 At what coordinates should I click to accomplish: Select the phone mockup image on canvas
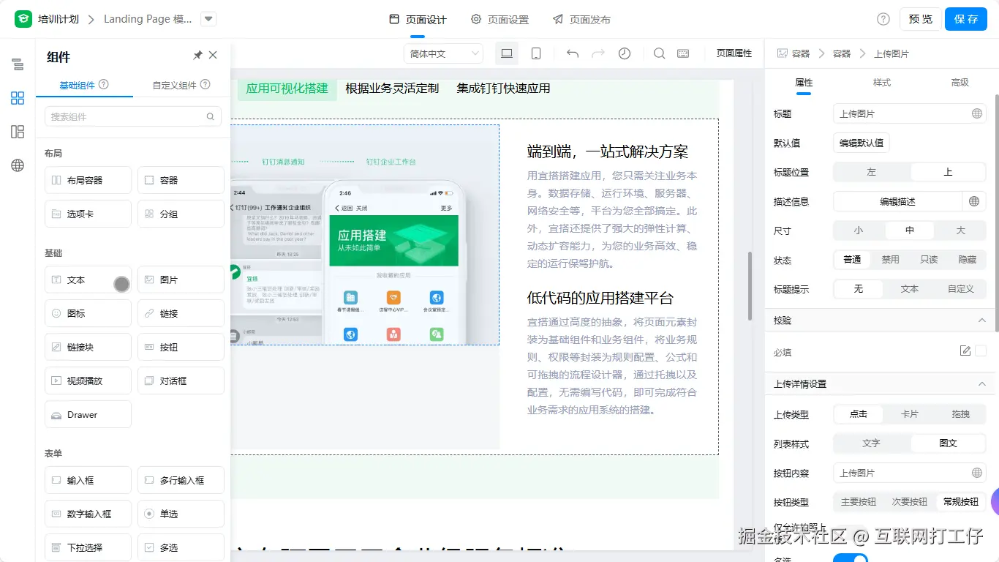[x=365, y=235]
